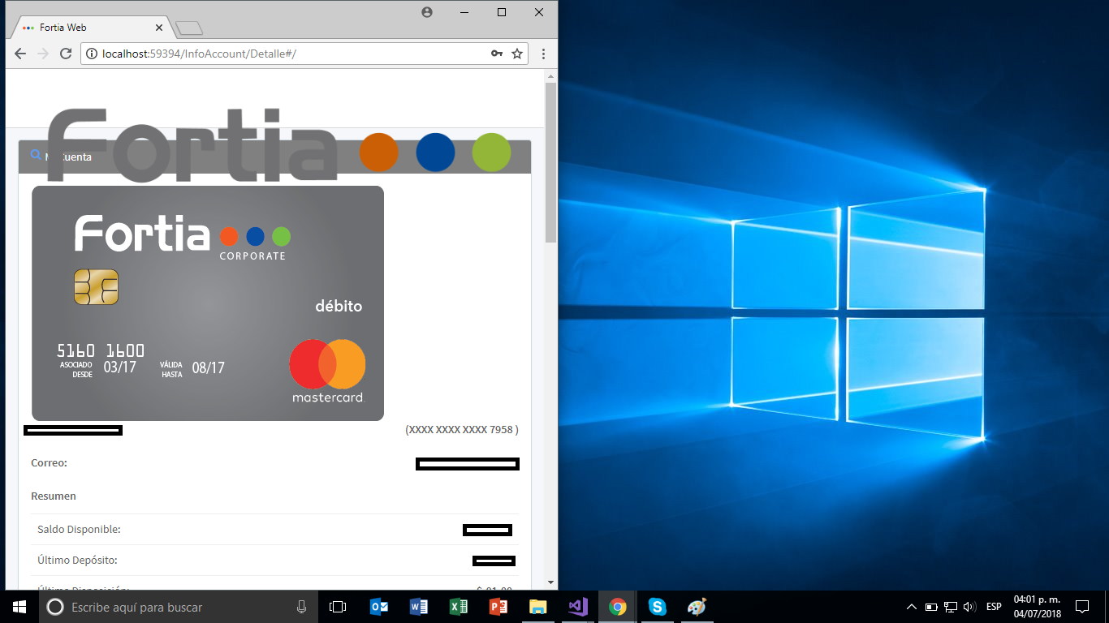This screenshot has width=1109, height=623.
Task: Open Chrome three-dot menu
Action: point(543,54)
